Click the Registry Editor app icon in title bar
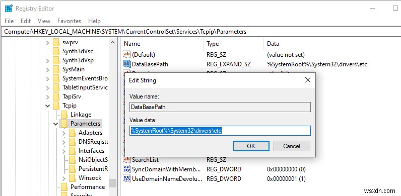Image resolution: width=401 pixels, height=196 pixels. (9, 9)
